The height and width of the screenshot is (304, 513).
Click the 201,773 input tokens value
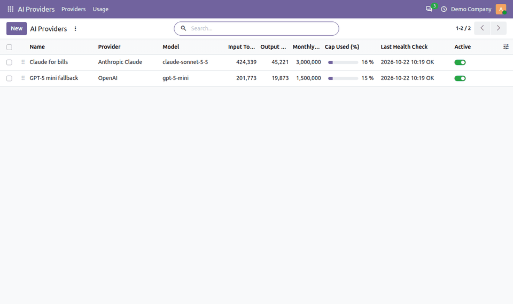[x=246, y=78]
